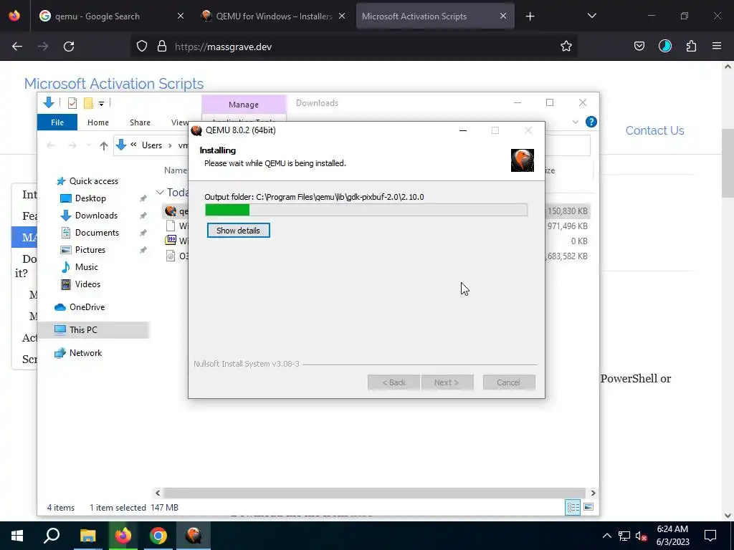Switch Explorer to large thumbnails view icon
Image resolution: width=734 pixels, height=550 pixels.
588,508
